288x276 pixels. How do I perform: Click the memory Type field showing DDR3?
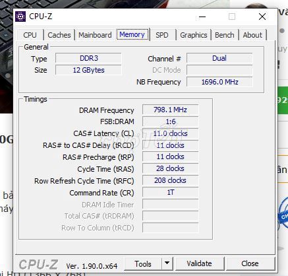coord(88,58)
